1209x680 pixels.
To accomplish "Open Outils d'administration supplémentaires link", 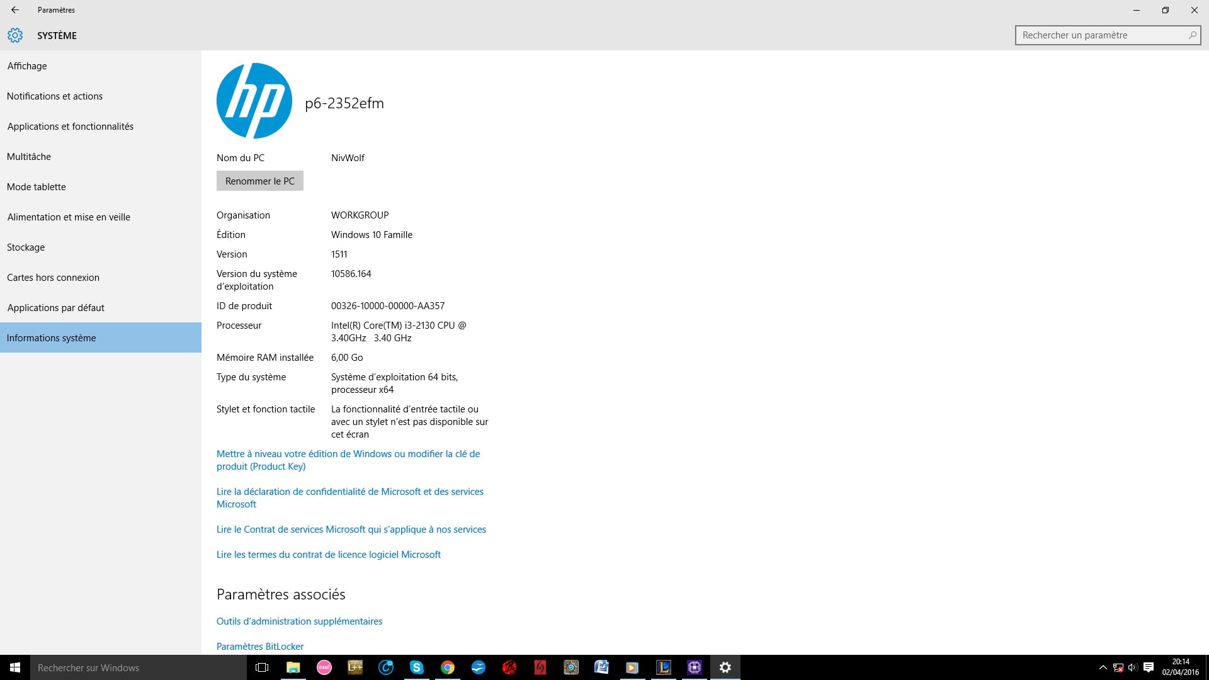I will tap(299, 621).
